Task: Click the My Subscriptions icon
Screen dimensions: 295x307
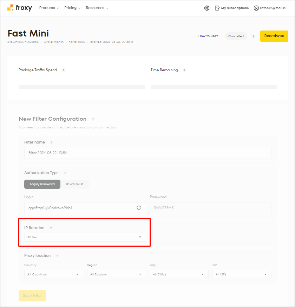Action: [x=217, y=8]
